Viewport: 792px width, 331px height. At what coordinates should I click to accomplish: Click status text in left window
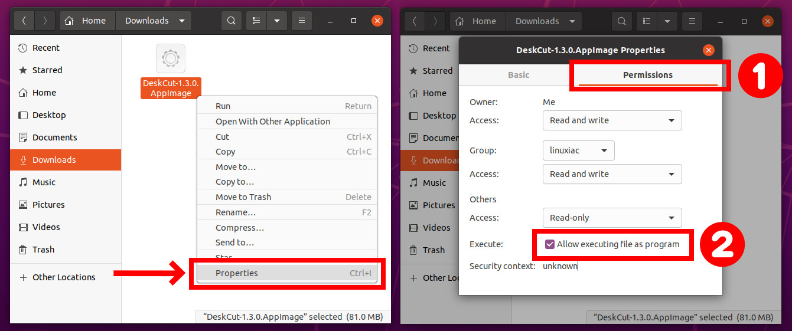click(x=293, y=317)
